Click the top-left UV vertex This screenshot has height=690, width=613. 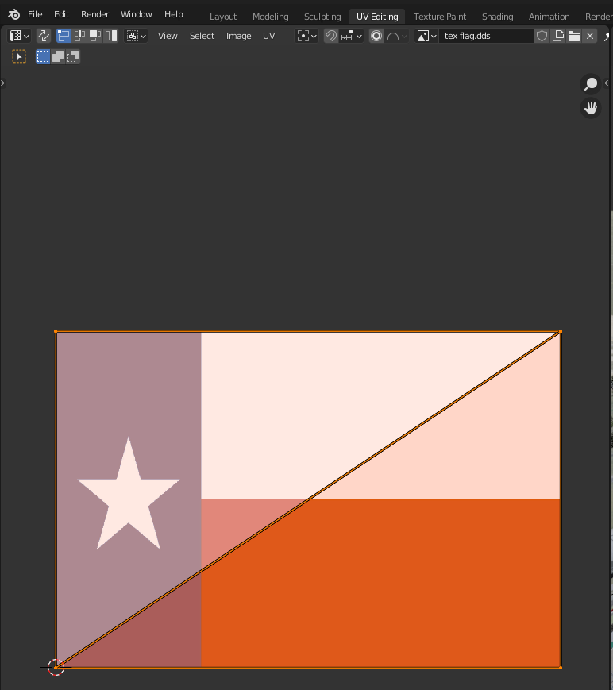tap(56, 331)
